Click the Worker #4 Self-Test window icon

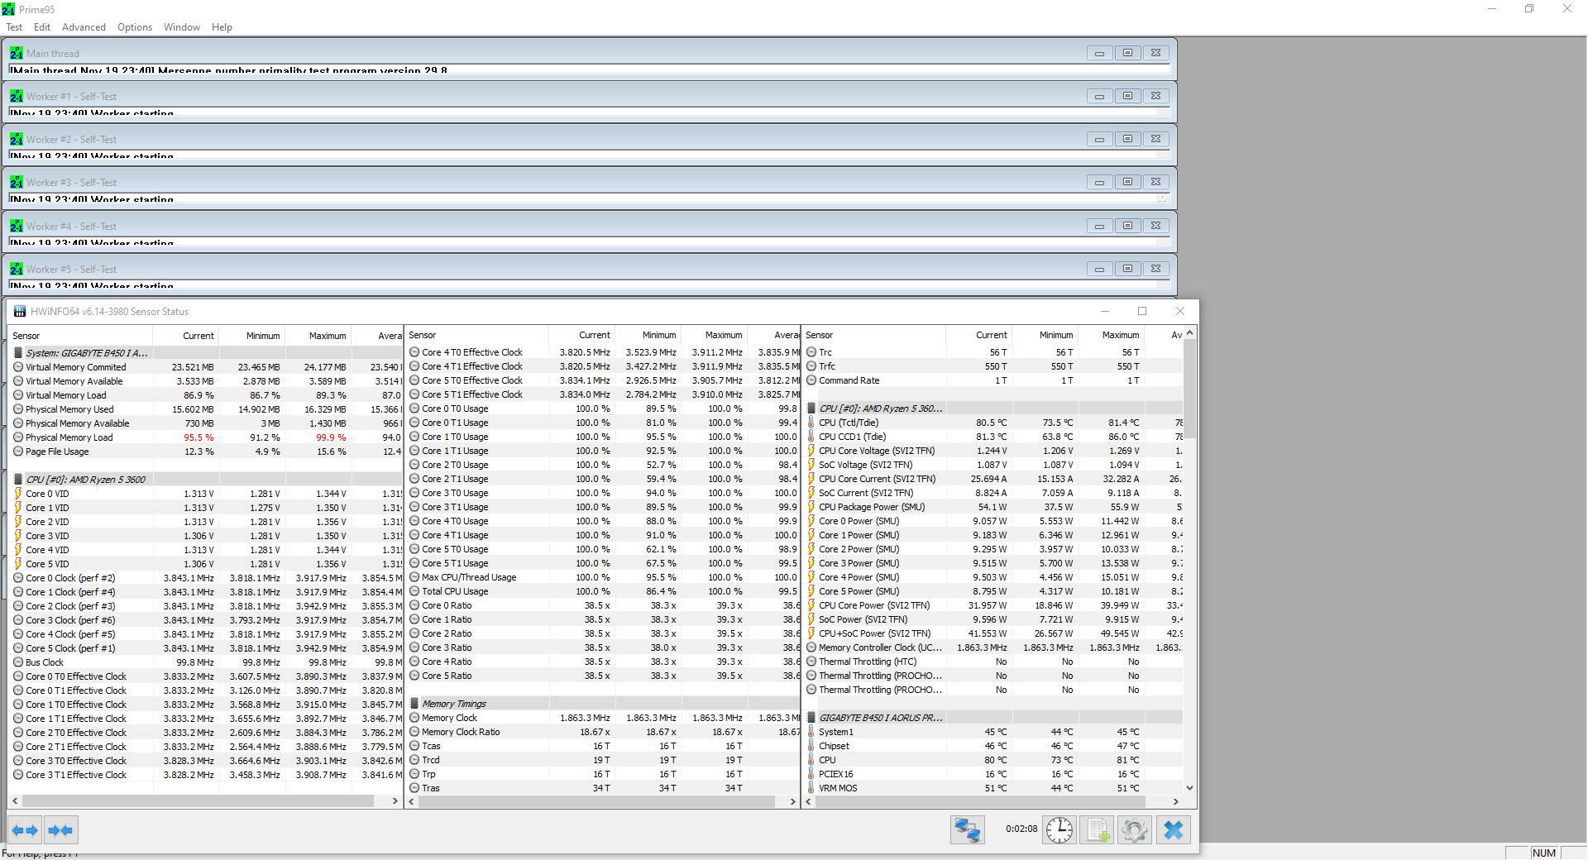click(17, 226)
